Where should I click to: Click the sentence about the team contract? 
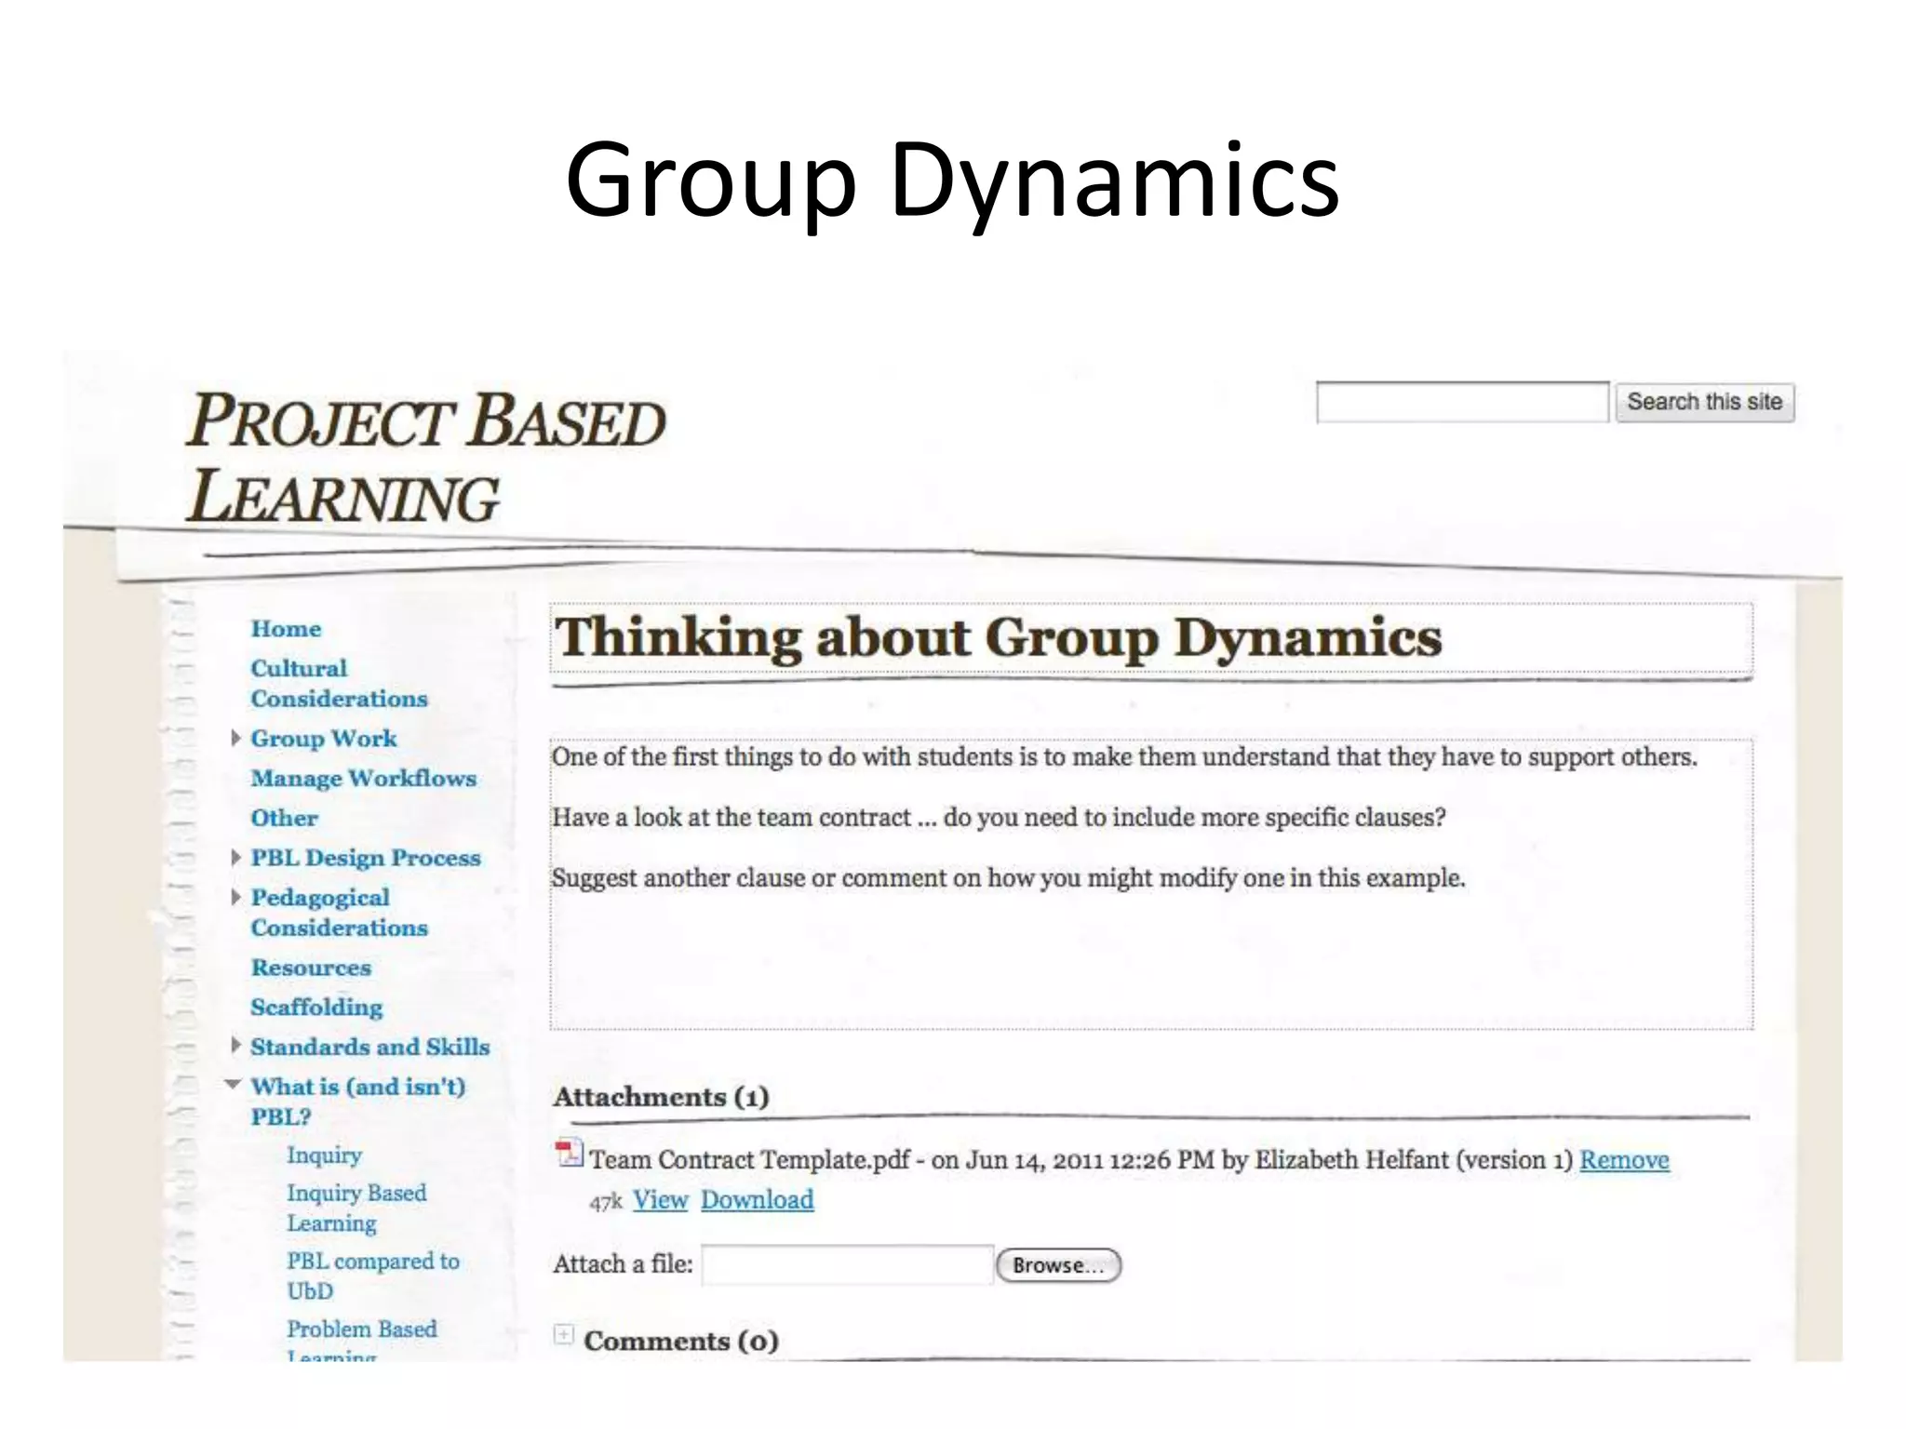(x=999, y=818)
